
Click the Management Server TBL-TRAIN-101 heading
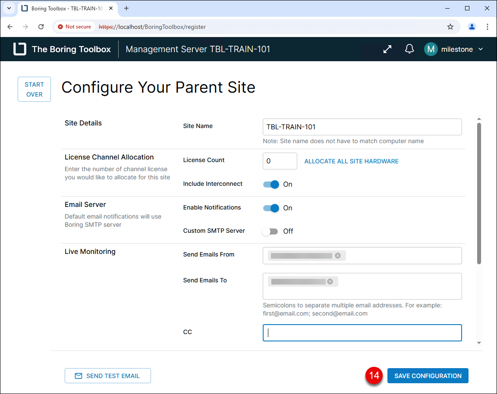pyautogui.click(x=198, y=49)
